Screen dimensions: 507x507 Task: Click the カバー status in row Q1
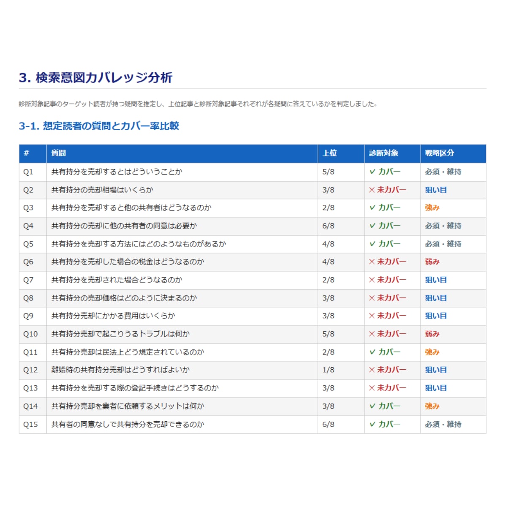pyautogui.click(x=384, y=172)
